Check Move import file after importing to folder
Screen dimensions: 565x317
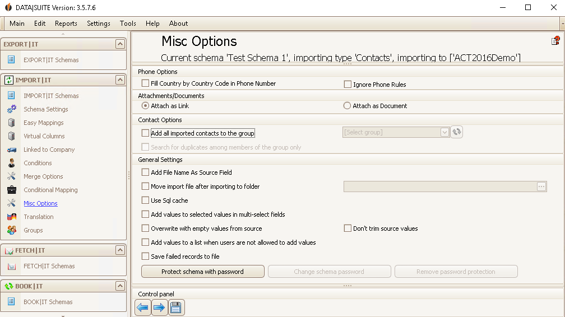pos(145,187)
